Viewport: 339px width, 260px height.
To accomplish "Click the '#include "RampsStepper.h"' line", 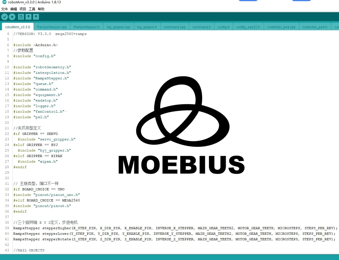I will click(x=41, y=78).
